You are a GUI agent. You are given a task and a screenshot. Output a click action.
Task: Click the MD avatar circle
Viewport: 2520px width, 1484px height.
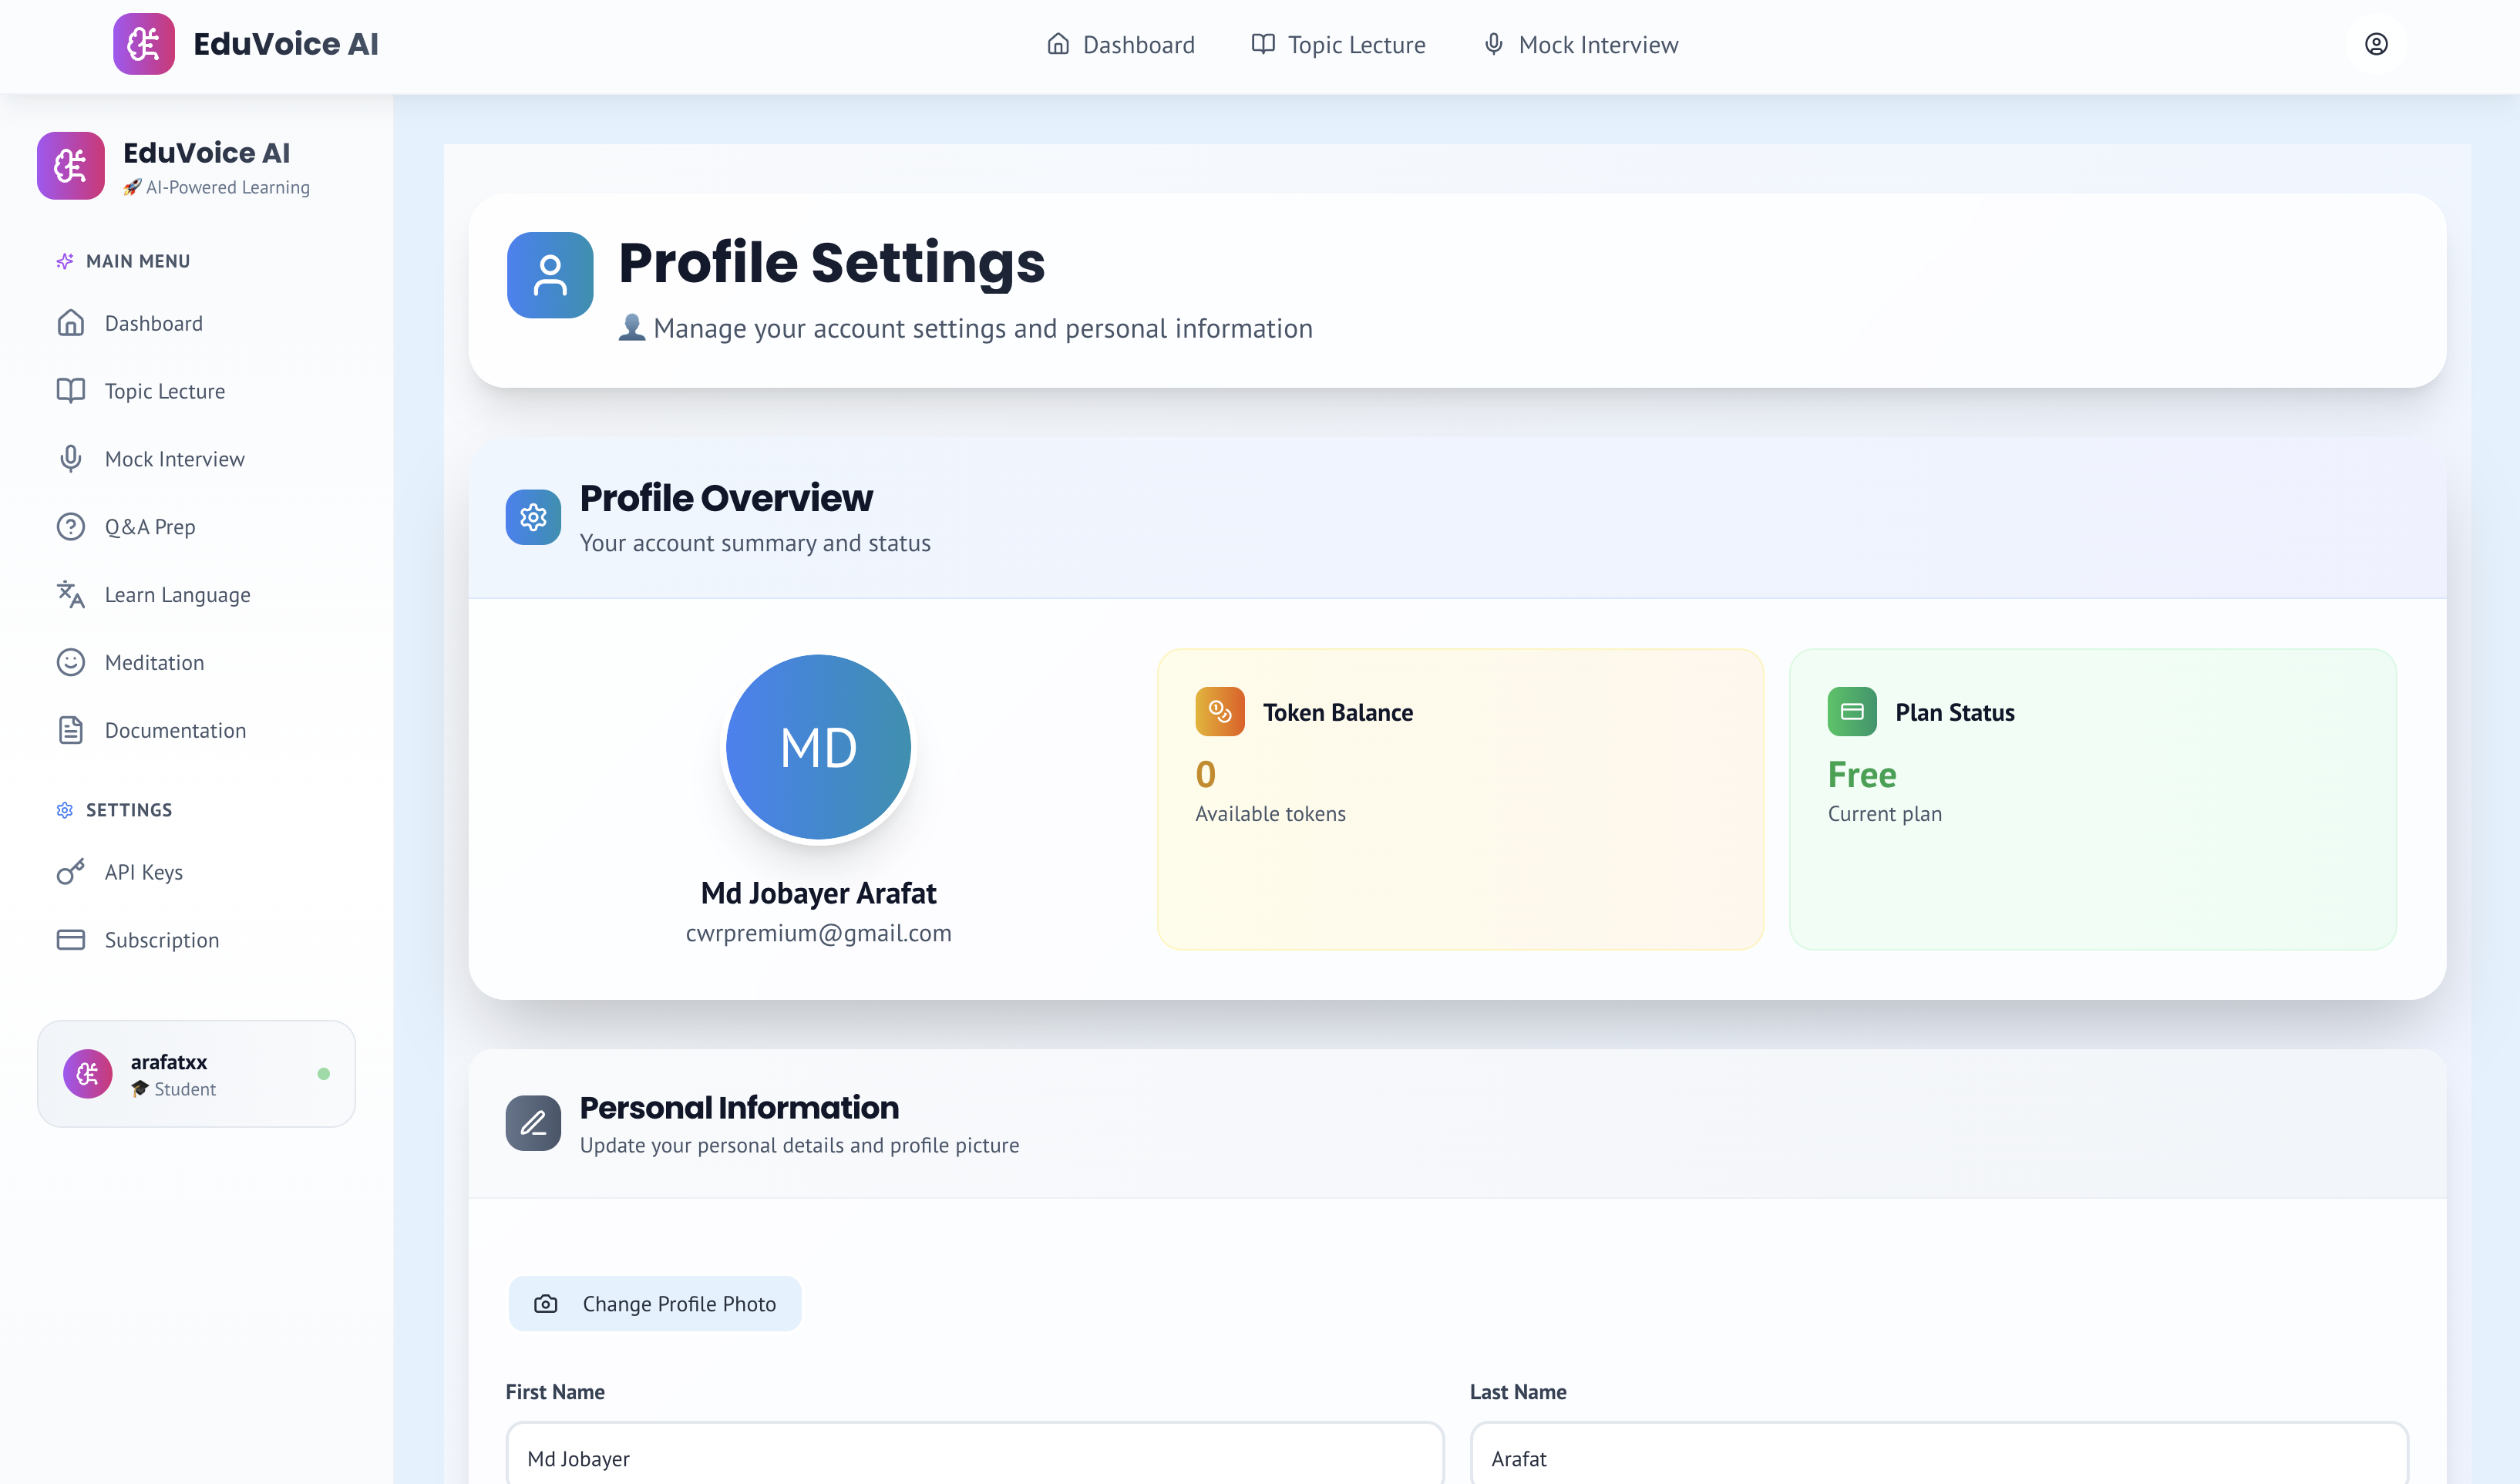coord(818,747)
